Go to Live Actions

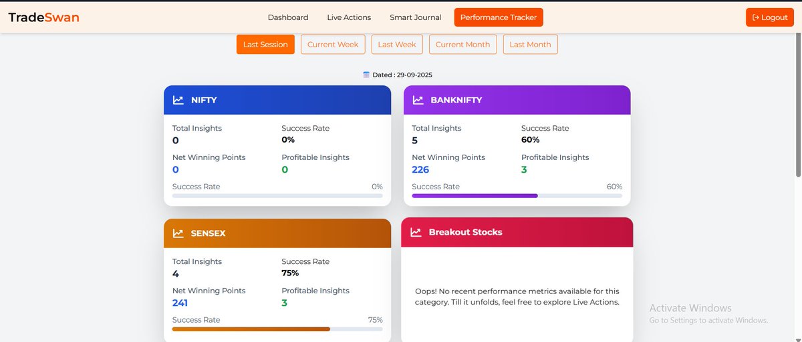tap(349, 17)
